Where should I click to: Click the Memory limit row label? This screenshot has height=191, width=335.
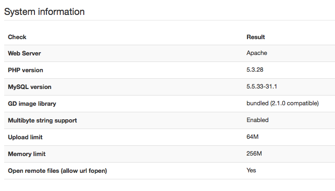(x=27, y=154)
